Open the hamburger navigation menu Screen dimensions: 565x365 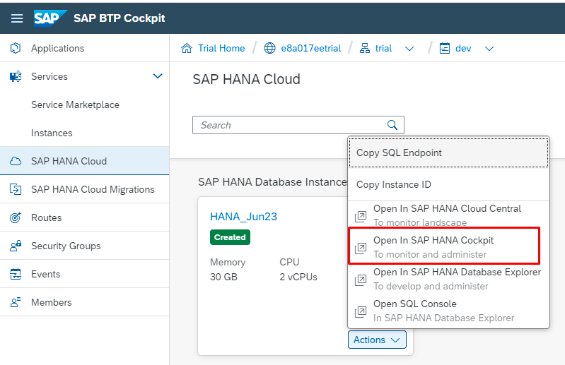(16, 18)
